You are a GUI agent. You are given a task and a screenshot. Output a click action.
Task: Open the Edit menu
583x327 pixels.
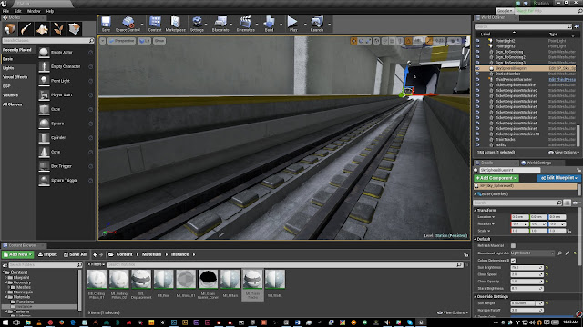click(18, 11)
